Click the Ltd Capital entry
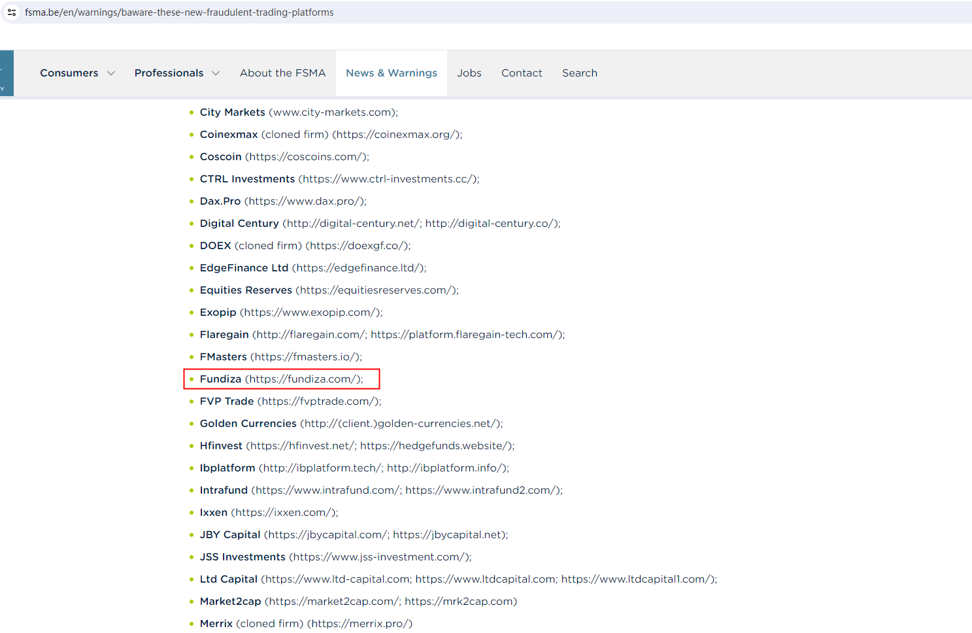Screen dimensions: 972x633 (x=458, y=579)
